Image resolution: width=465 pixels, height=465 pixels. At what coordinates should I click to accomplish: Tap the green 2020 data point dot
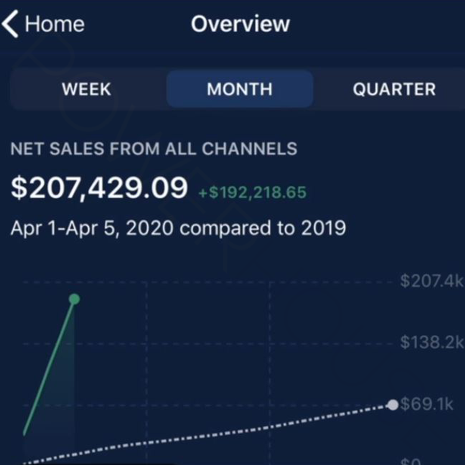[74, 299]
